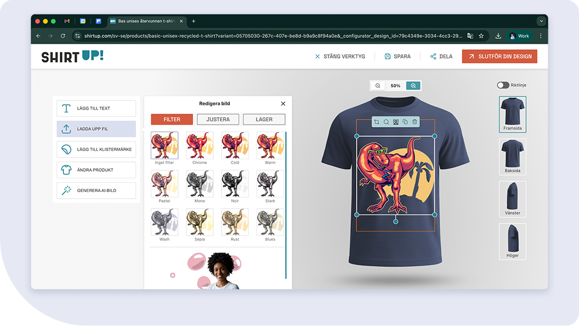Open the Work profile button

pyautogui.click(x=519, y=36)
